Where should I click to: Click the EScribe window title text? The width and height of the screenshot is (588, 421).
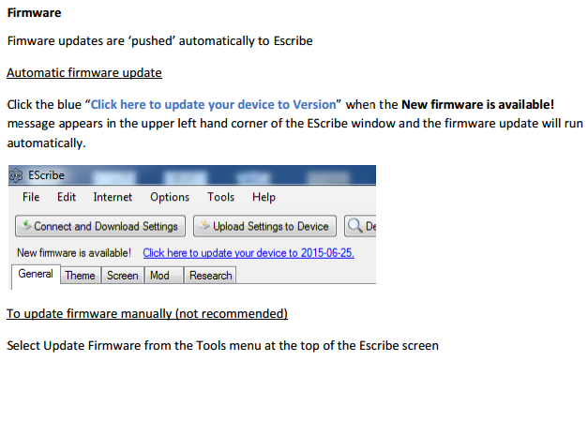[x=47, y=175]
